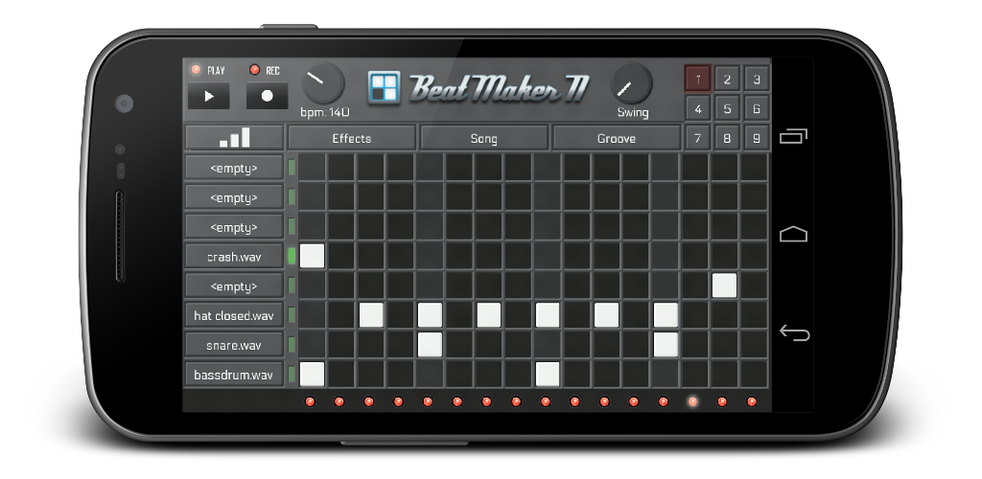Tap the Android recent apps icon
Screen dimensions: 982x479
793,136
